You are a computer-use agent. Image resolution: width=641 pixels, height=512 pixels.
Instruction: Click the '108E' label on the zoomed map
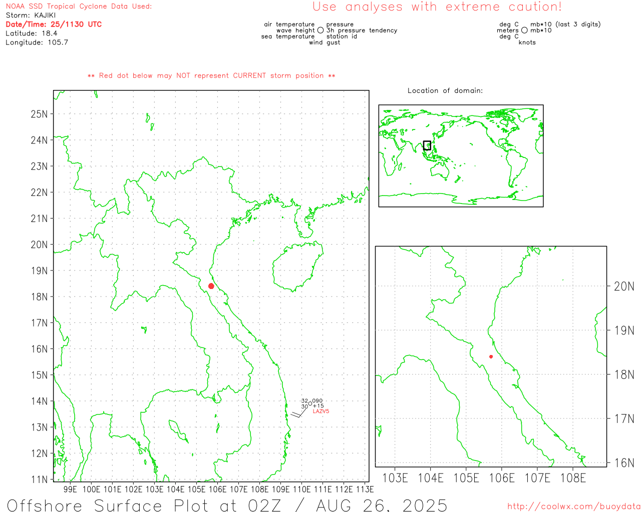tap(573, 478)
